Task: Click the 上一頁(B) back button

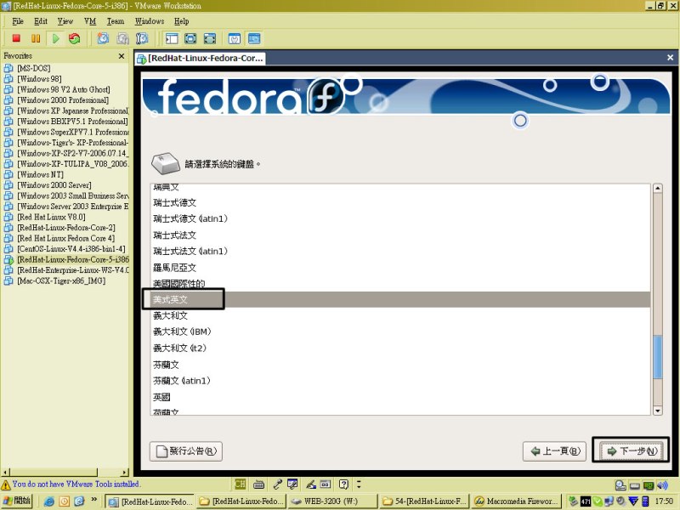Action: tap(555, 451)
